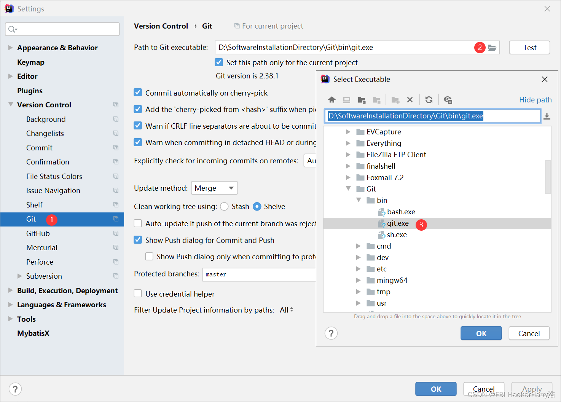561x402 pixels.
Task: Expand the Languages & Frameworks section
Action: 10,305
